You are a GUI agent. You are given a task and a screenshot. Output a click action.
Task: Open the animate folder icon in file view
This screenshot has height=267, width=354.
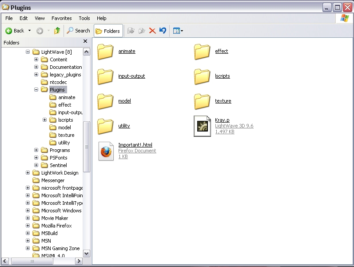pyautogui.click(x=106, y=52)
